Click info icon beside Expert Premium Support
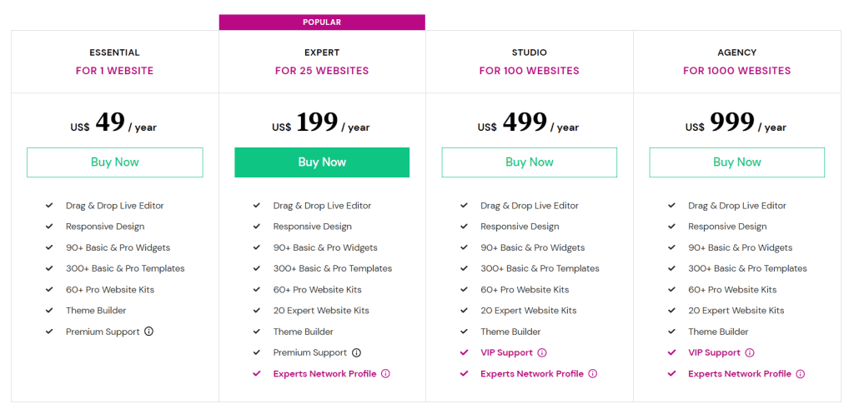Screen dimensions: 854x409 click(x=356, y=352)
